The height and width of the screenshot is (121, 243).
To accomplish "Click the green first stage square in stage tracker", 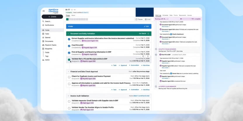I will [x=67, y=19].
